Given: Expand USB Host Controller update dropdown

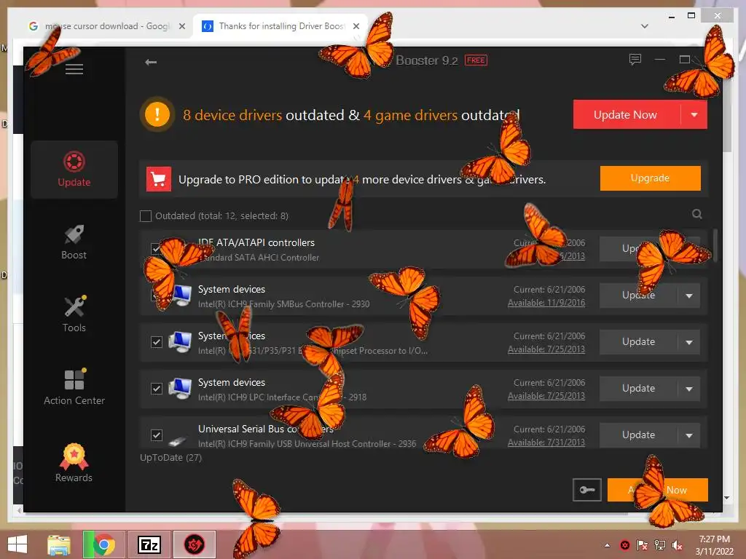Looking at the screenshot, I should pos(689,435).
